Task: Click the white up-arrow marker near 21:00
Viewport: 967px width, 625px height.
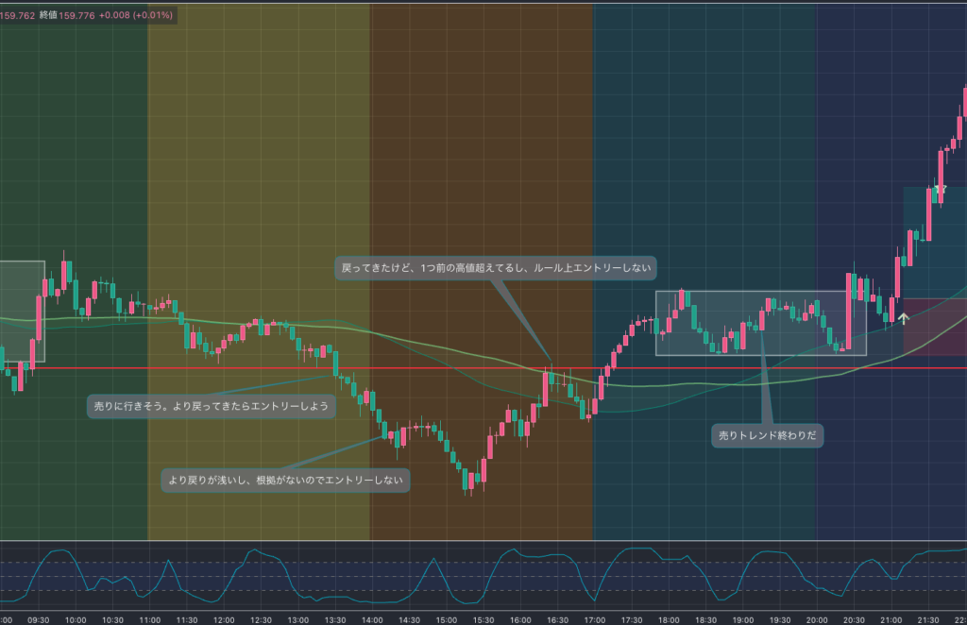Action: (x=903, y=318)
